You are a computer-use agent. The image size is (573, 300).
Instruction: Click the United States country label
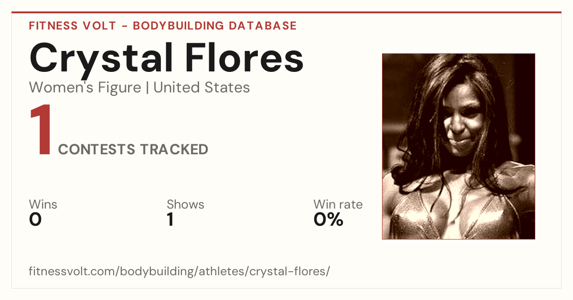tap(202, 88)
